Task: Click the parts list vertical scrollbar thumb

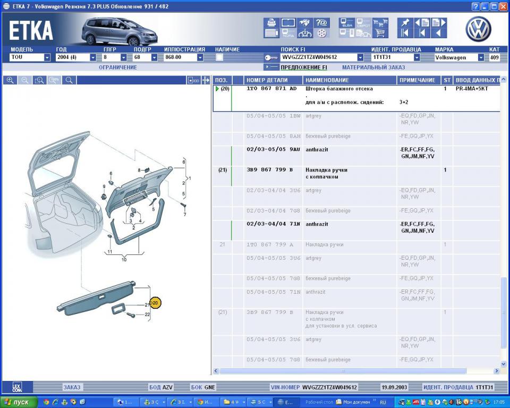Action: coord(504,313)
